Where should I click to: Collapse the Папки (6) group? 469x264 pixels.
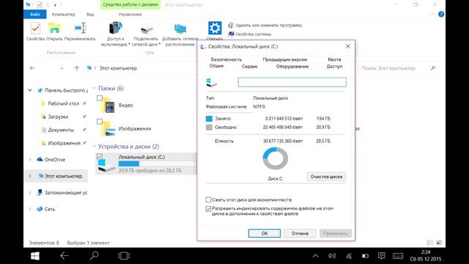click(94, 88)
